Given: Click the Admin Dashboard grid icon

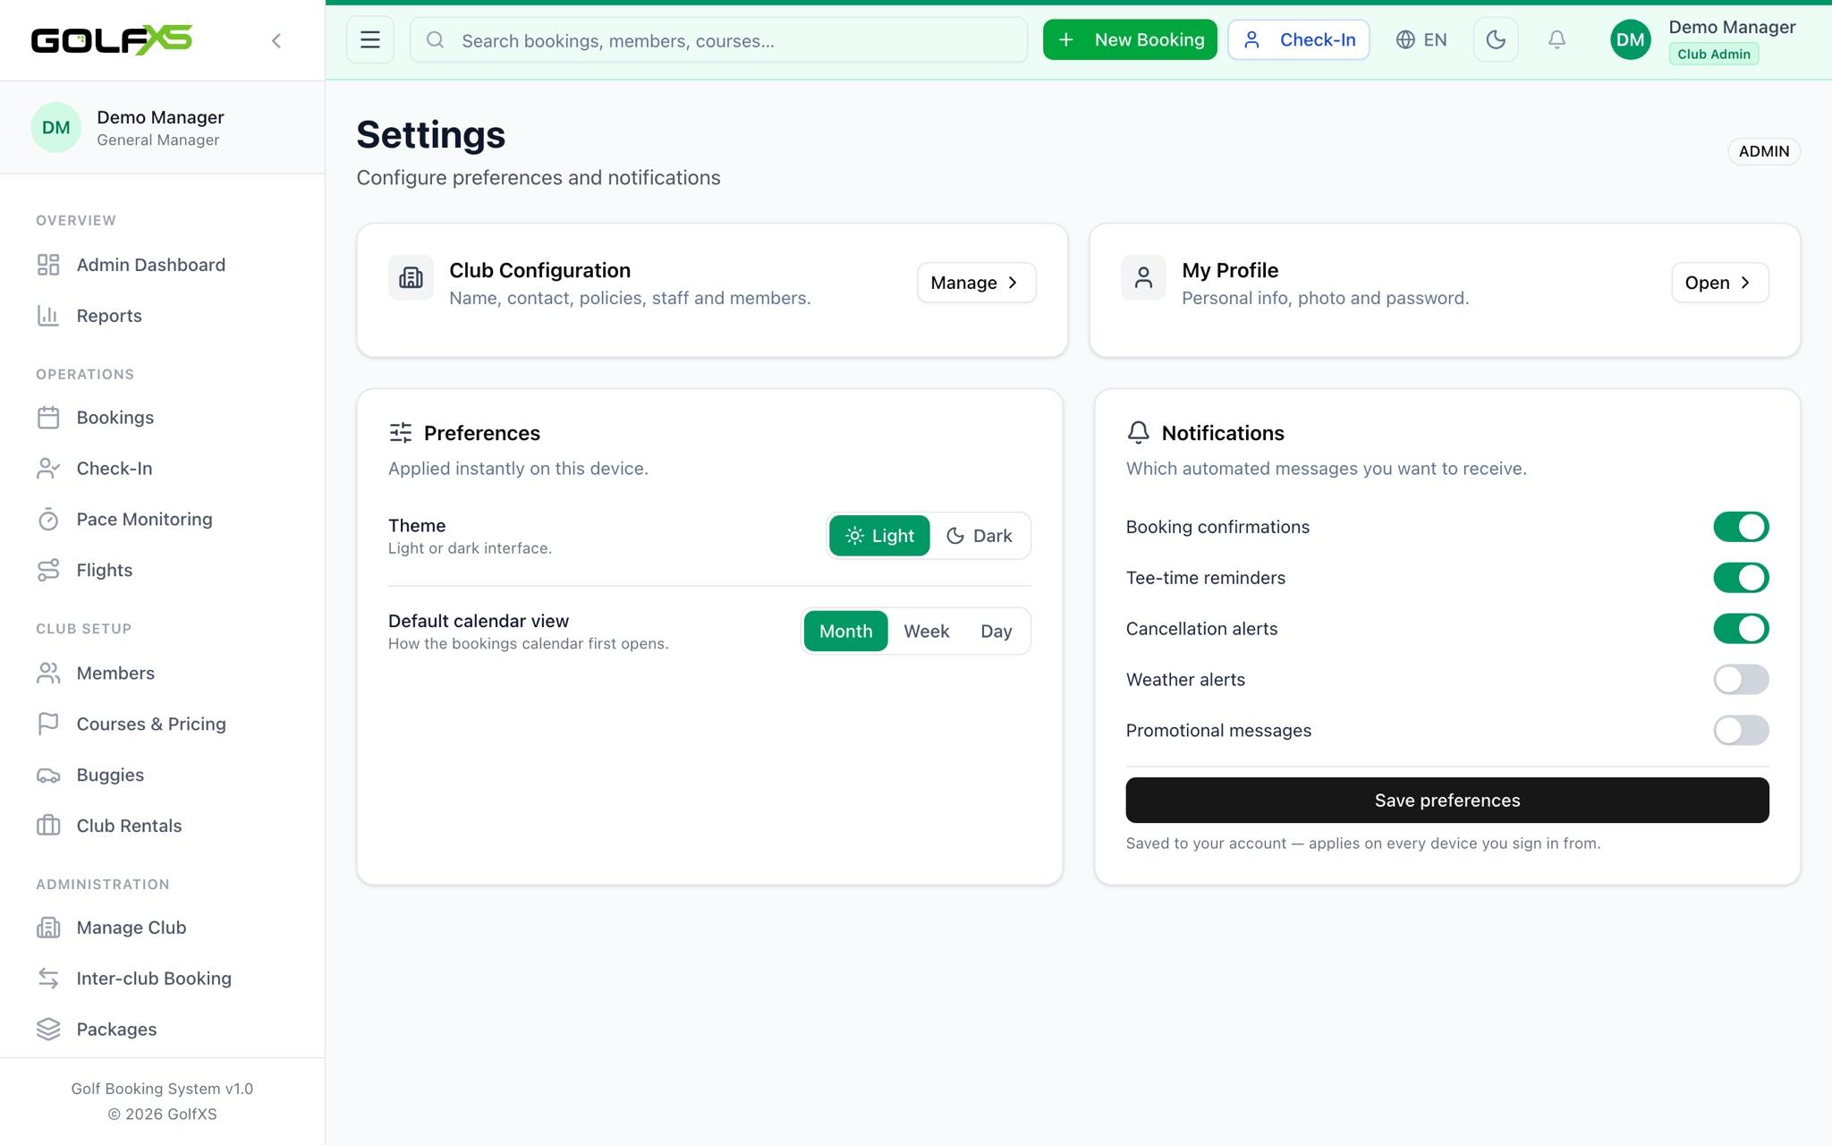Looking at the screenshot, I should 48,265.
